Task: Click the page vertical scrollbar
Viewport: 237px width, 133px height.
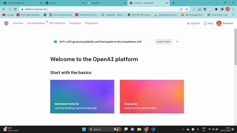Action: (x=236, y=47)
